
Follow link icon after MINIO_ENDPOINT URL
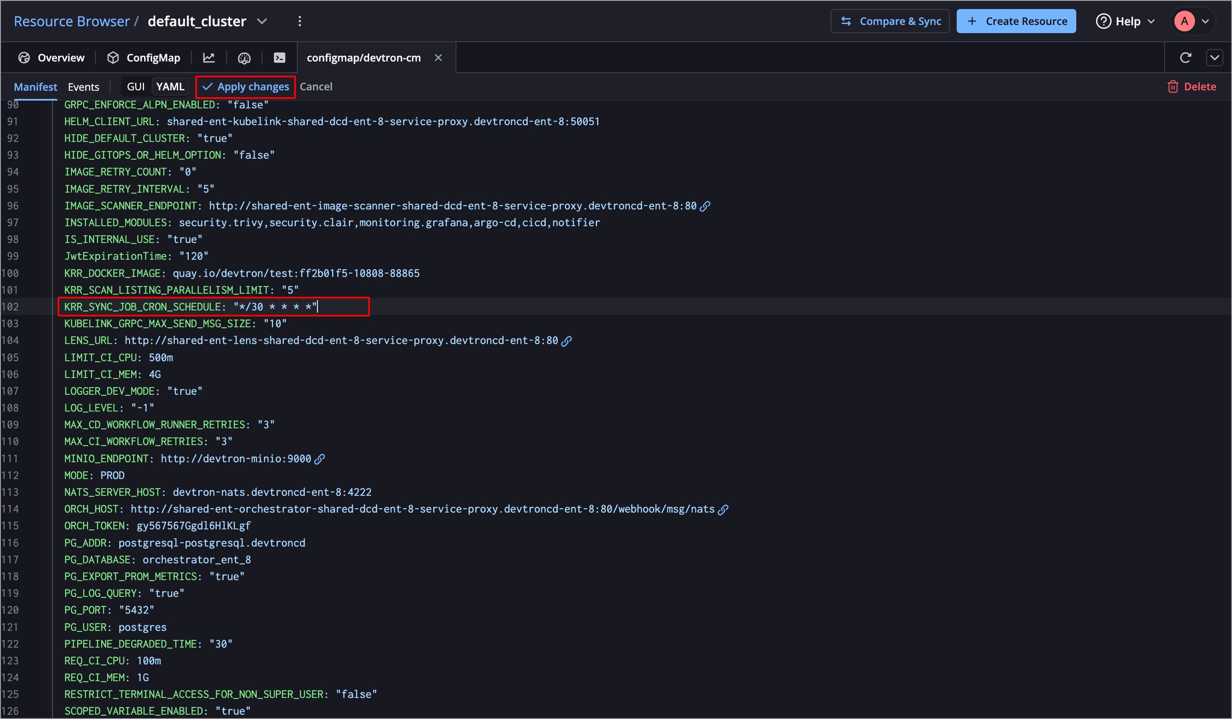click(319, 458)
